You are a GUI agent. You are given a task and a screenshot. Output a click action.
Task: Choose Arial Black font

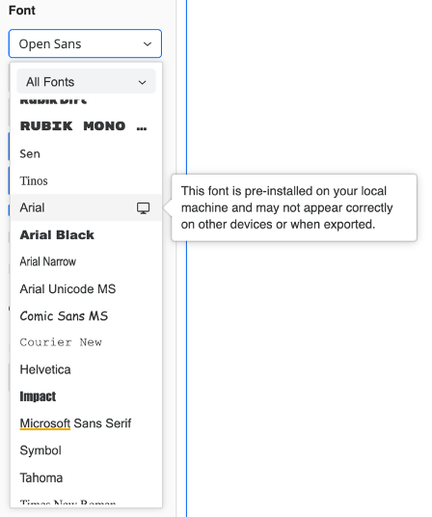point(86,234)
